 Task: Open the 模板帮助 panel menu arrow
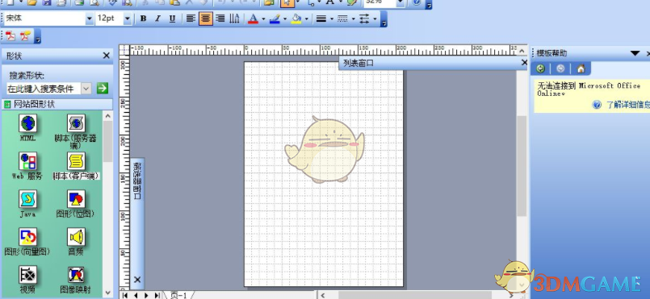pyautogui.click(x=635, y=53)
